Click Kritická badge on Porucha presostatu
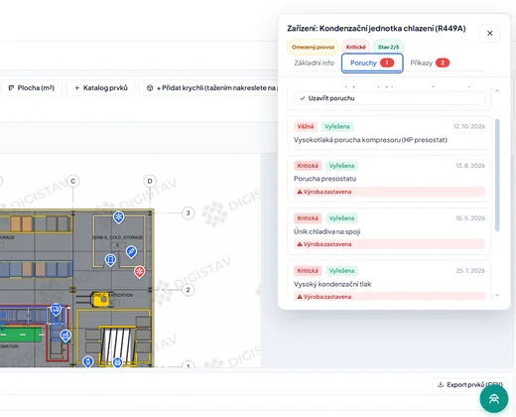The height and width of the screenshot is (417, 516). [x=308, y=166]
